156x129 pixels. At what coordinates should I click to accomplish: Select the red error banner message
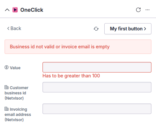click(x=60, y=47)
